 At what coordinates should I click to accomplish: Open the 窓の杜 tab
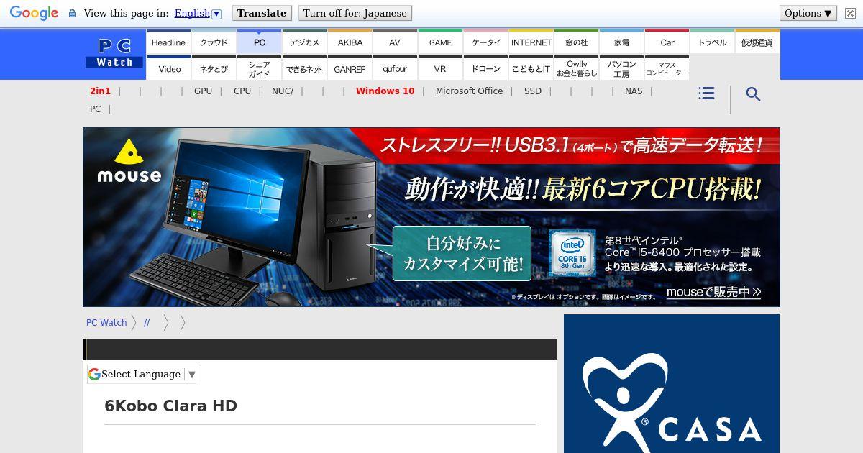click(x=576, y=42)
